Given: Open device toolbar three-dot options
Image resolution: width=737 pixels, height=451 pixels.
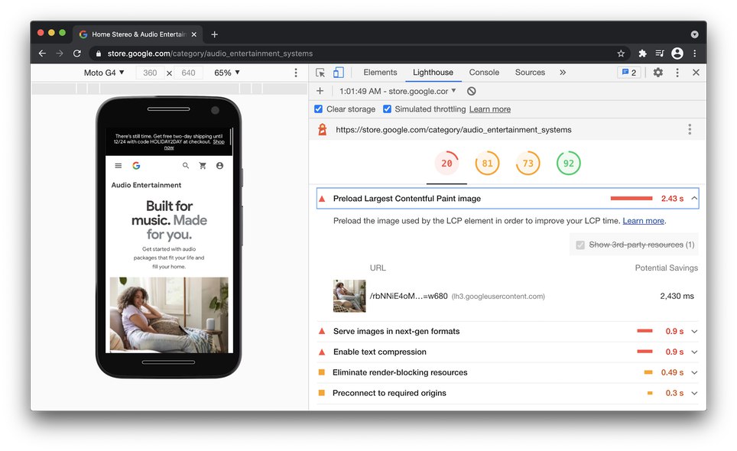Looking at the screenshot, I should click(x=296, y=73).
